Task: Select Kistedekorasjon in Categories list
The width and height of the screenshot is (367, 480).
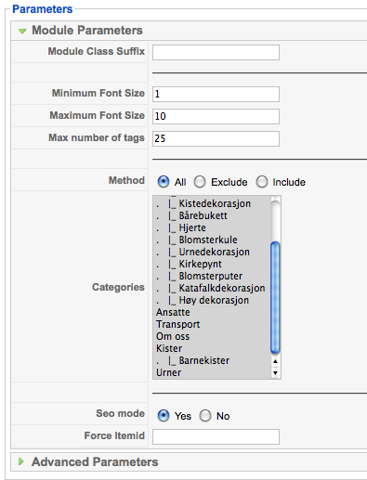Action: pyautogui.click(x=212, y=203)
